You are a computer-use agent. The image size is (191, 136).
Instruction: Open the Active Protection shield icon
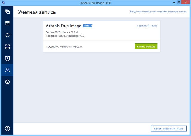click(7, 58)
